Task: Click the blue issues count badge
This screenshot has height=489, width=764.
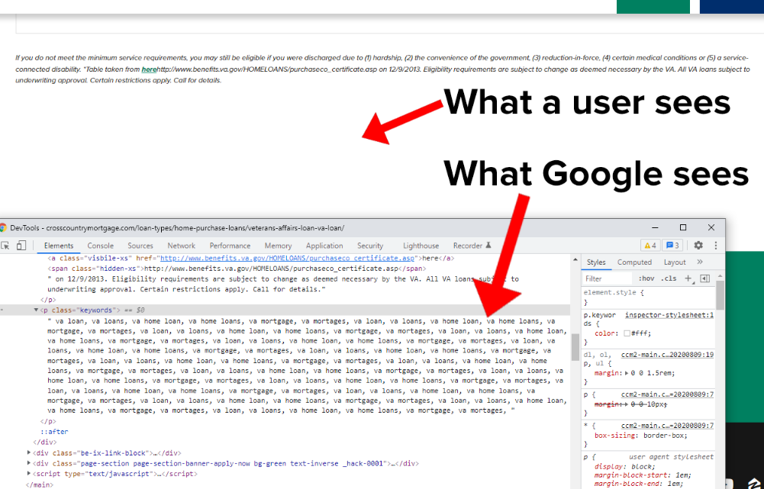Action: (672, 246)
